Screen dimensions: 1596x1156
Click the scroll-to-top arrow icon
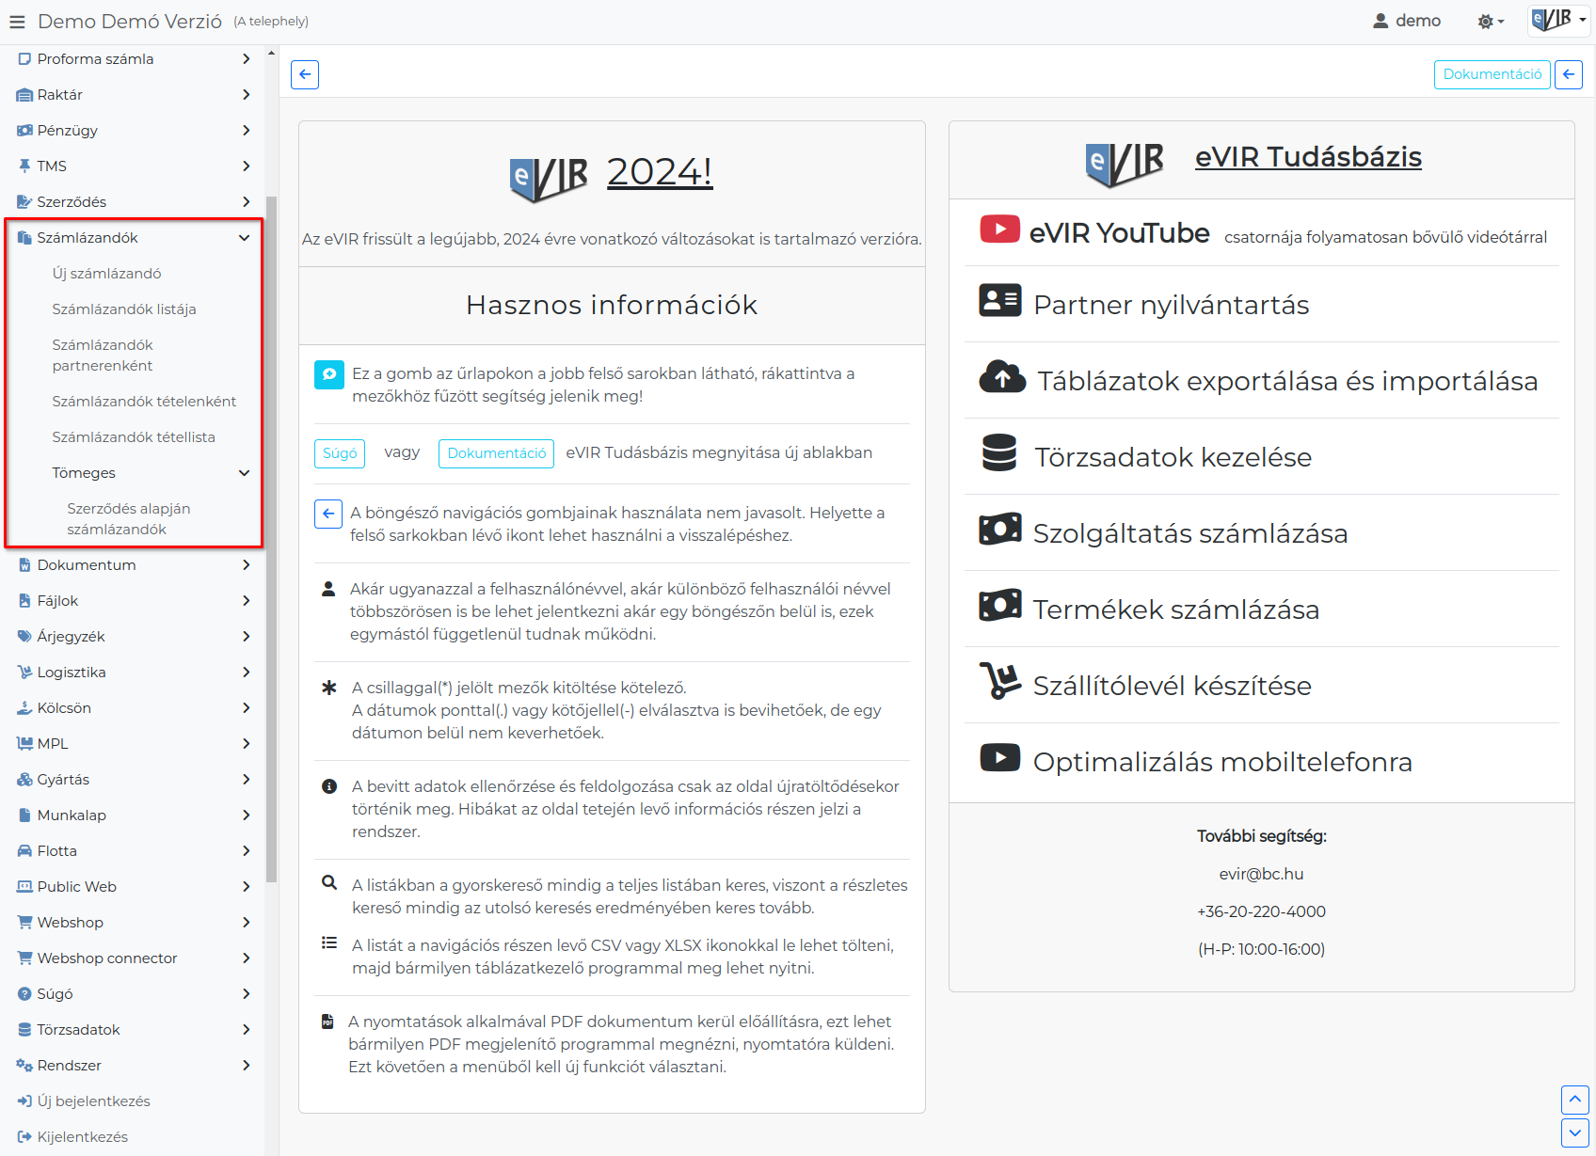pyautogui.click(x=1575, y=1100)
